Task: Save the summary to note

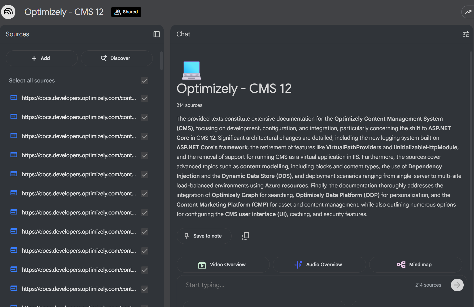Action: pos(204,236)
